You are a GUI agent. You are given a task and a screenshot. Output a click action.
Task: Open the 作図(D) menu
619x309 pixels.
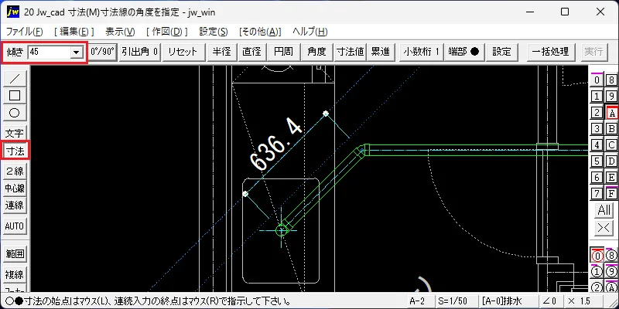pos(166,32)
